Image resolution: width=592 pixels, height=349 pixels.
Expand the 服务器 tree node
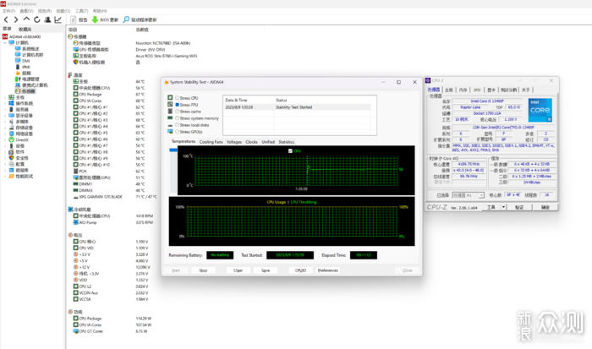(5, 109)
